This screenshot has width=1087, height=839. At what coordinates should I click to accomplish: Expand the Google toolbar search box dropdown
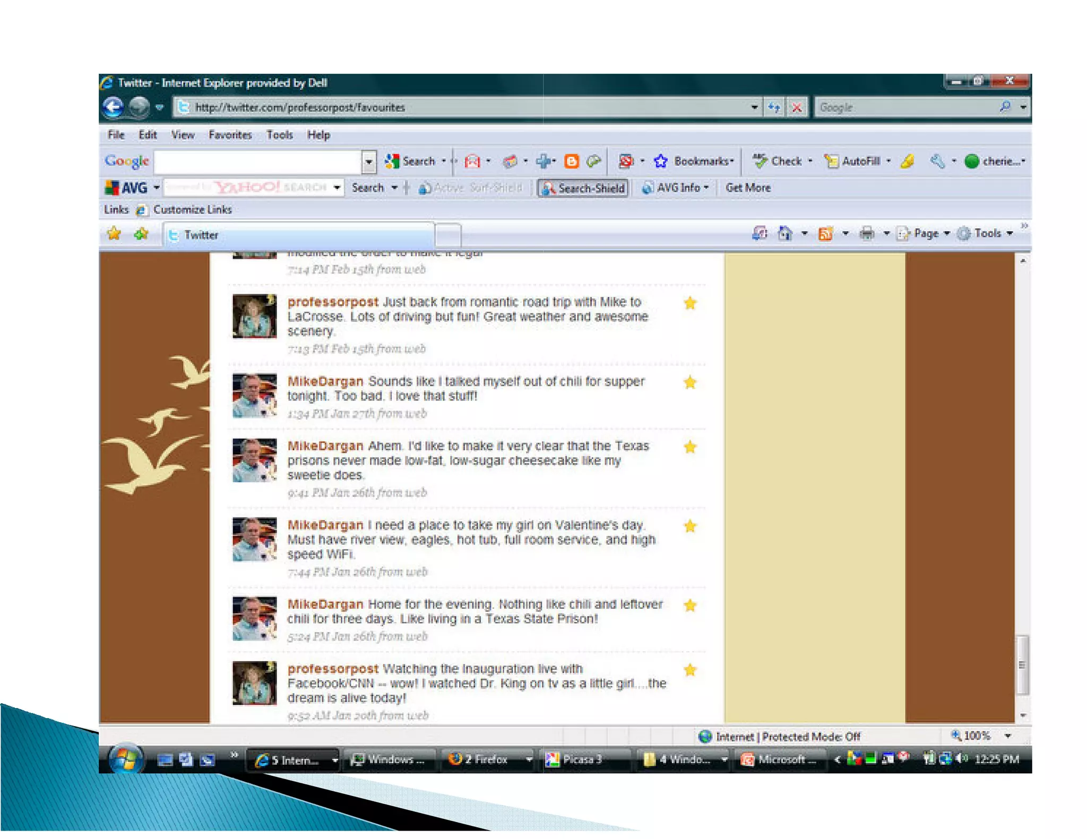tap(369, 162)
